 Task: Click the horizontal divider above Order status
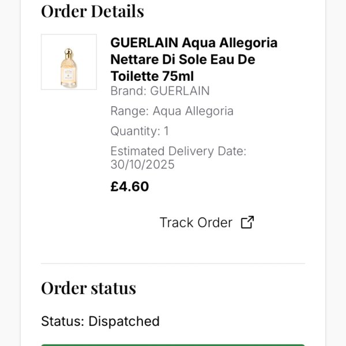[173, 264]
